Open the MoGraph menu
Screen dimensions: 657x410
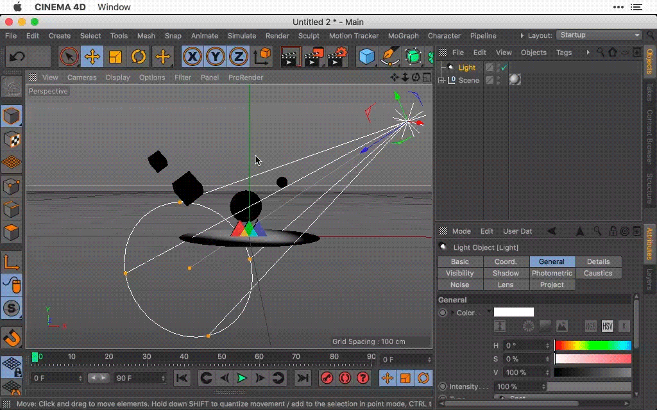click(403, 36)
